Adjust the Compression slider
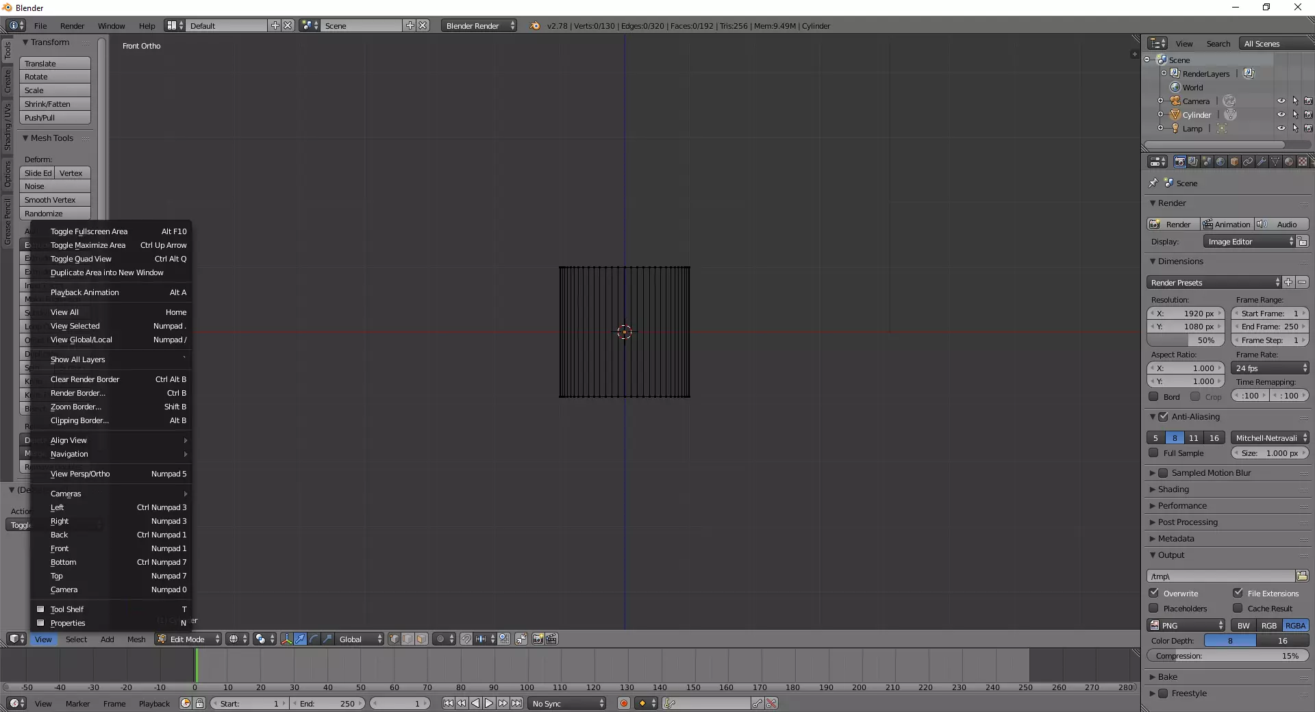 click(1227, 655)
